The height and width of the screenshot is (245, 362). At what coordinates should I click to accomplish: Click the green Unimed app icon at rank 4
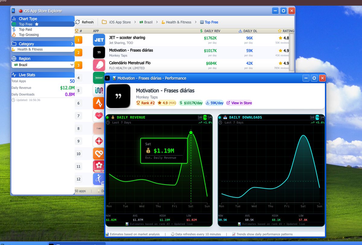click(99, 78)
